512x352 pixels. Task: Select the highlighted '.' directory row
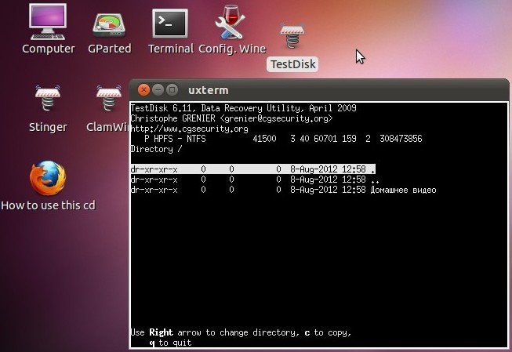(x=252, y=169)
